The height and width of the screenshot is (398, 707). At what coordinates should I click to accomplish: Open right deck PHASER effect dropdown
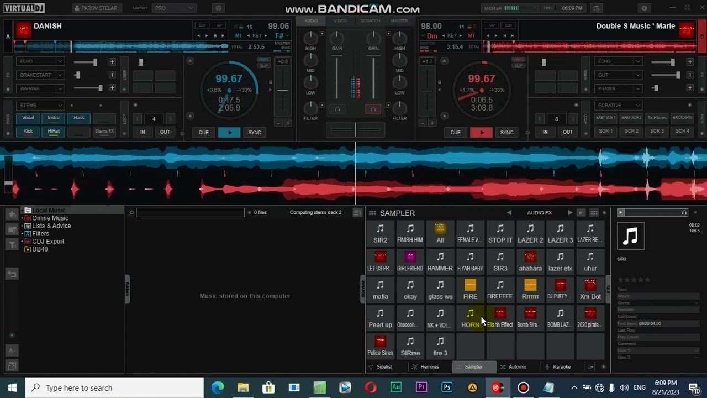tap(618, 88)
